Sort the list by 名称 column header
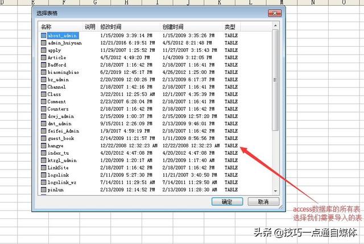Screen dimensions: 364x244 pyautogui.click(x=46, y=27)
